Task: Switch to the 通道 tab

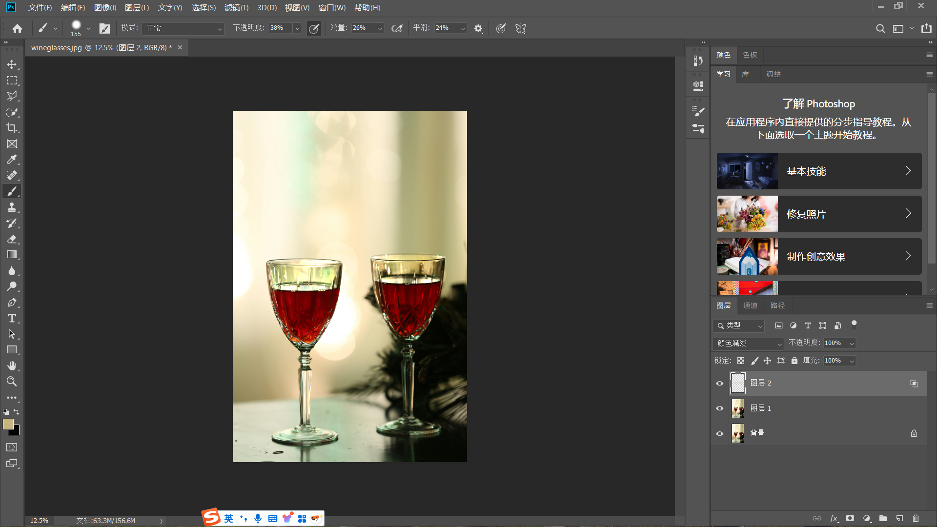Action: [x=750, y=305]
